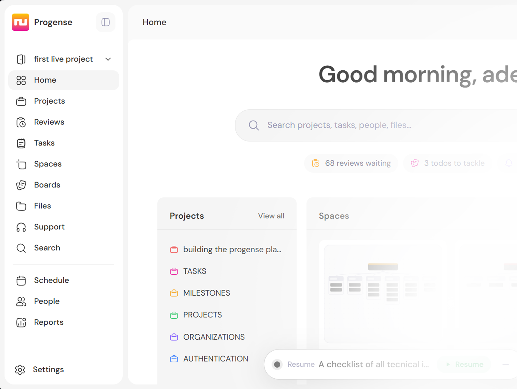This screenshot has height=389, width=517.
Task: Collapse the sidebar with the panel toggle
Action: coord(105,22)
